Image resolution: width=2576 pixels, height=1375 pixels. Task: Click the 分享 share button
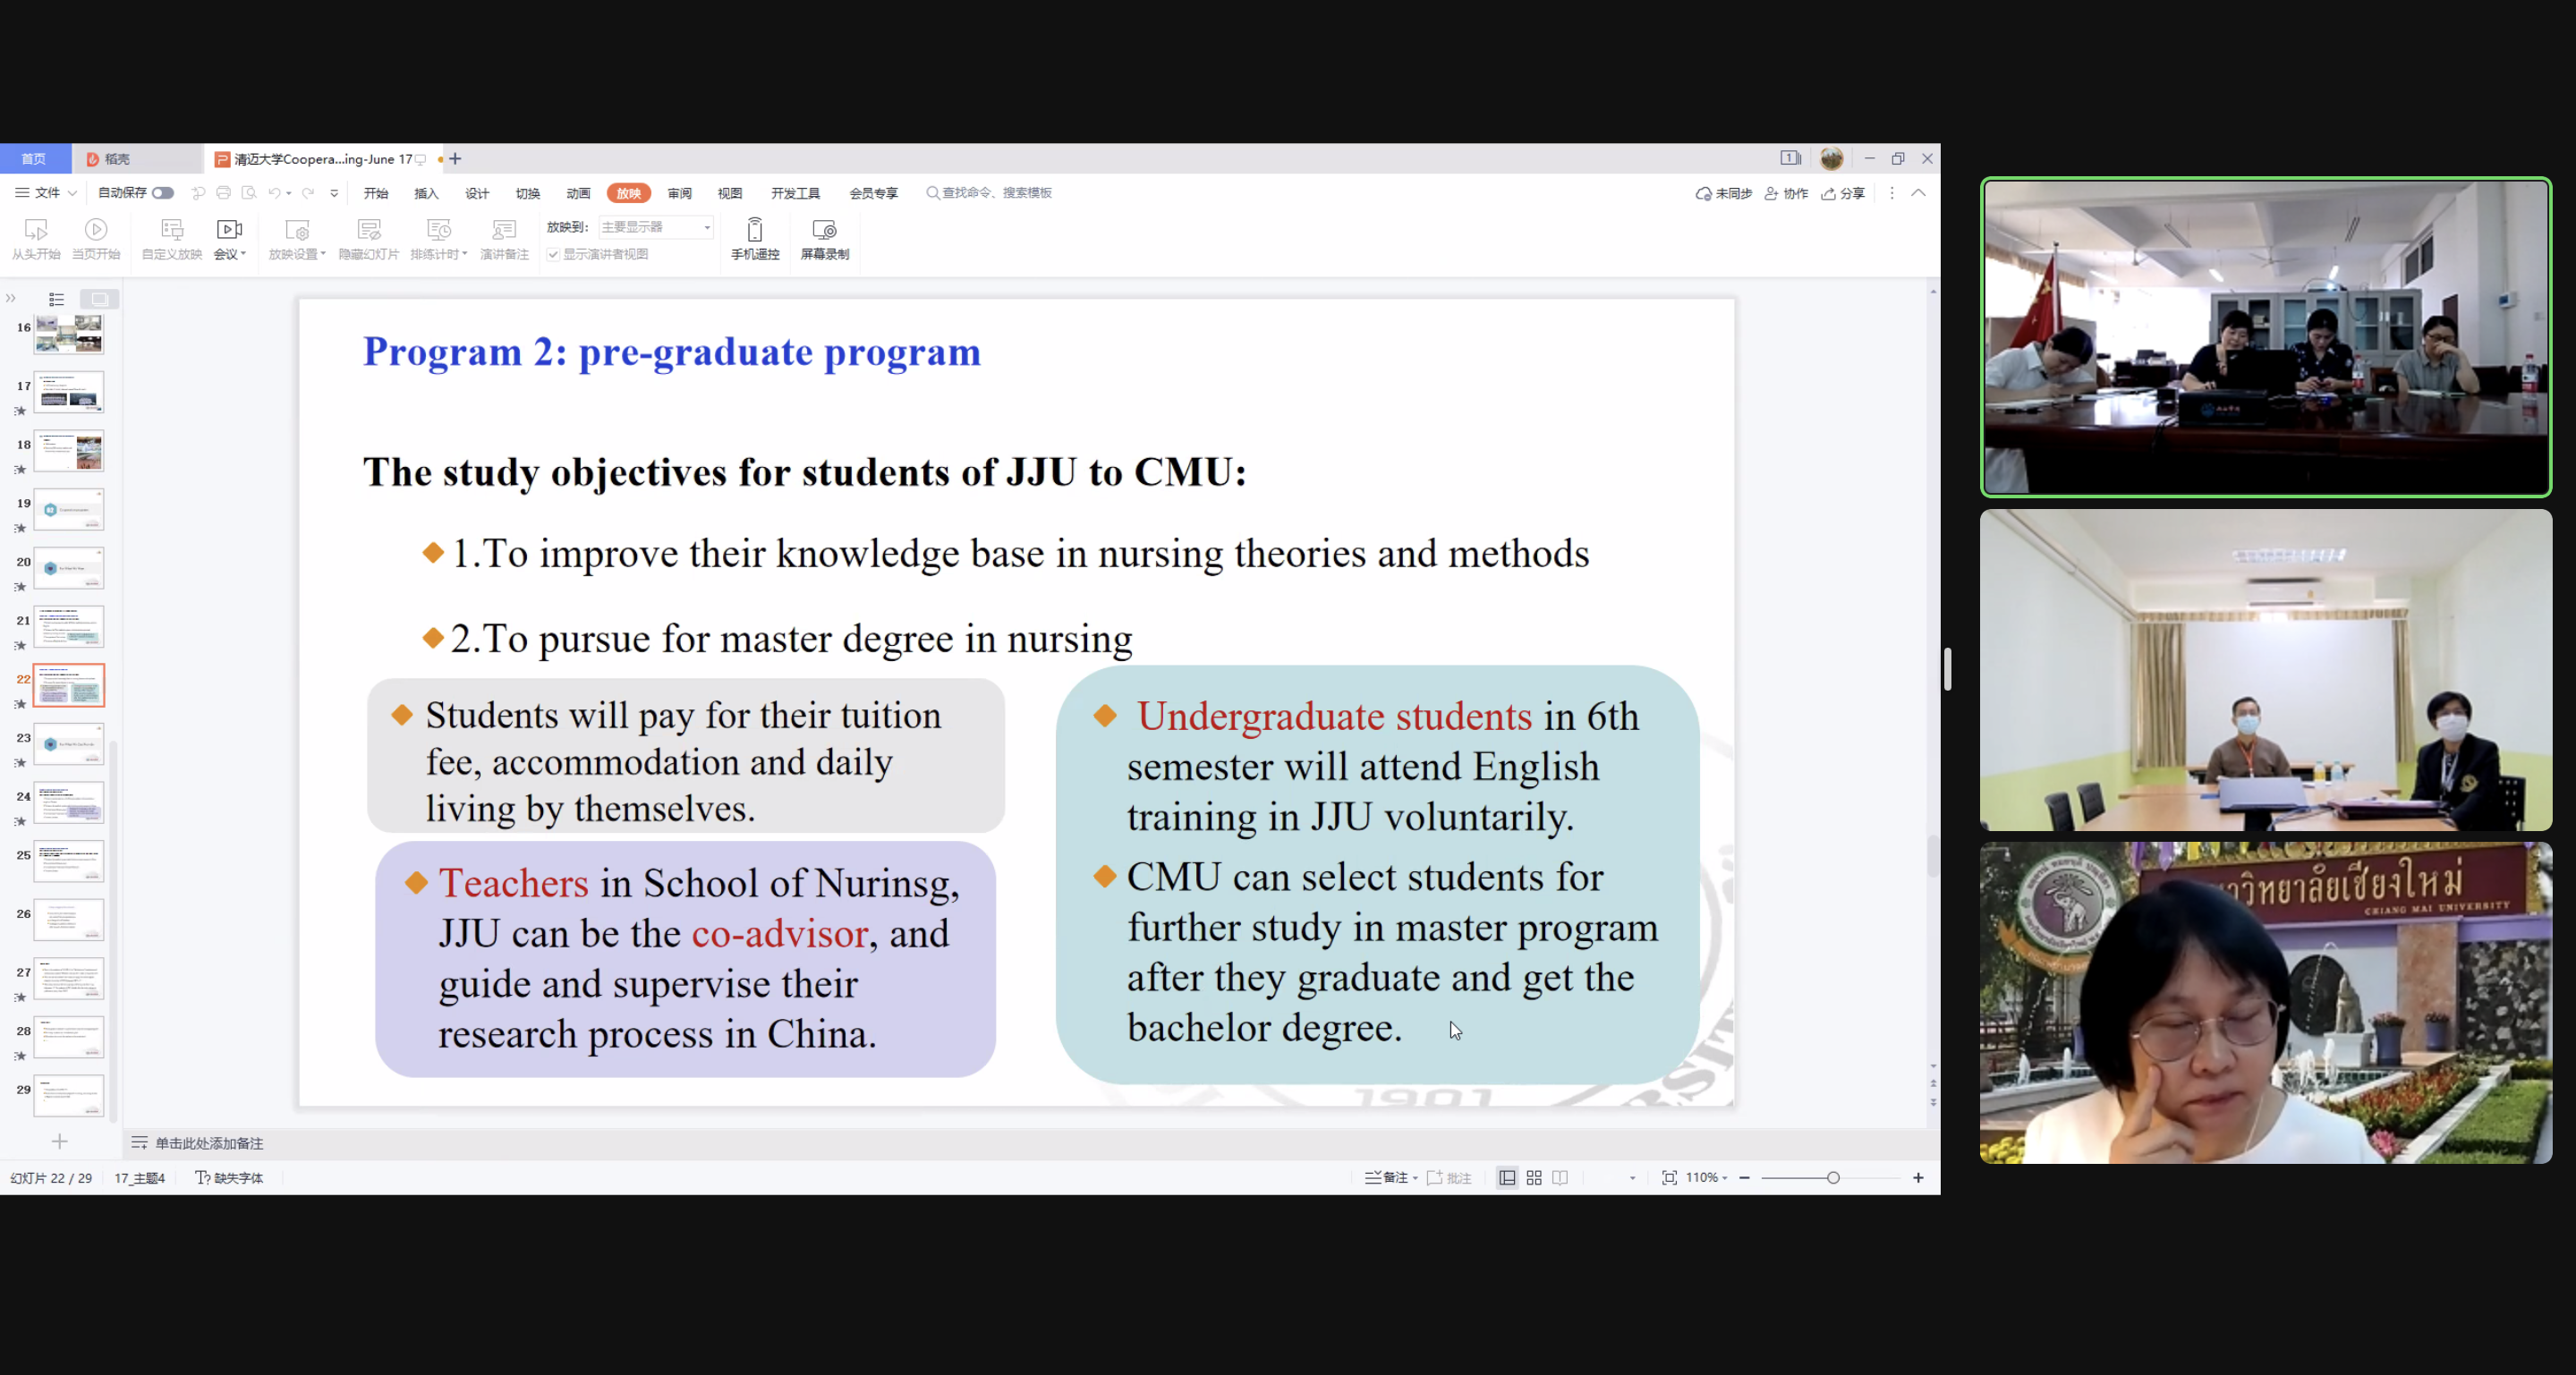1843,193
